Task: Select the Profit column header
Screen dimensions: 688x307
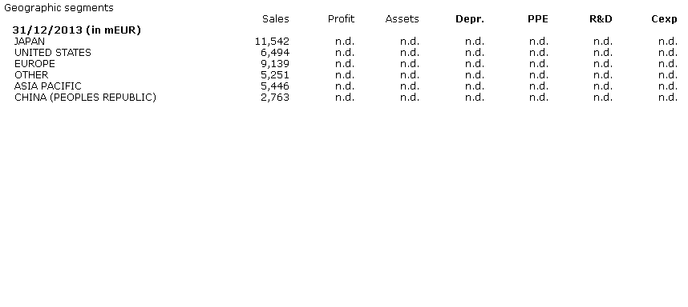Action: 341,19
